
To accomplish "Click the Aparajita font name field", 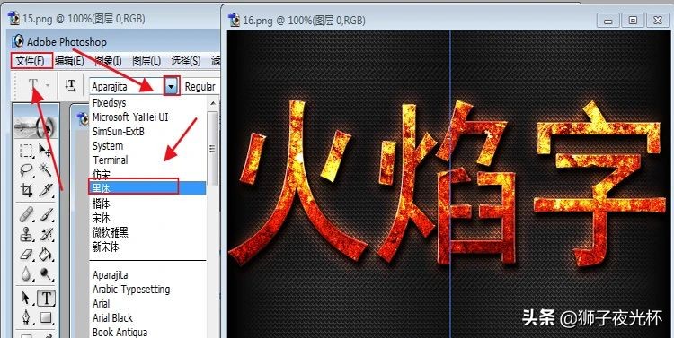I will (127, 87).
